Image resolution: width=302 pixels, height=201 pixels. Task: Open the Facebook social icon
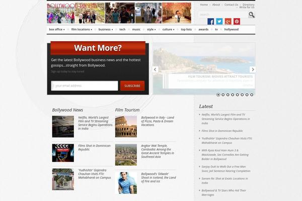[x=211, y=21]
